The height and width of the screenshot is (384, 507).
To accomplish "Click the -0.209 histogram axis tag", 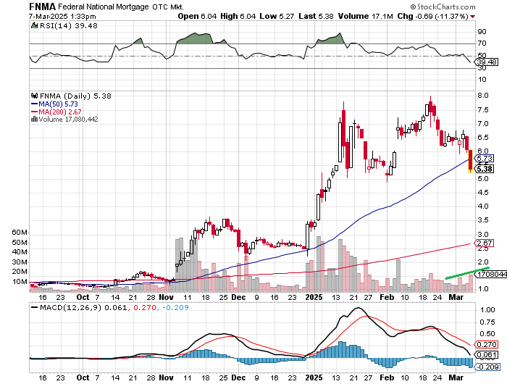I will [x=487, y=367].
